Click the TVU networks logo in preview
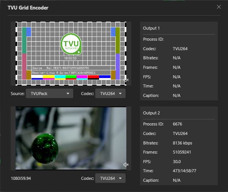 pos(71,44)
